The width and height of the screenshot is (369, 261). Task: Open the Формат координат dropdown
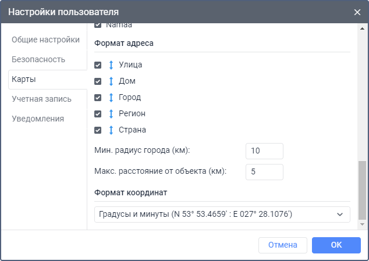tap(222, 214)
